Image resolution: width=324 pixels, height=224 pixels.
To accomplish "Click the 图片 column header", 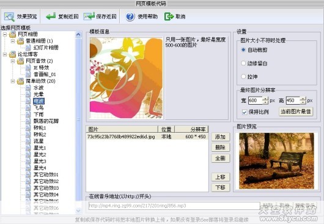I will point(122,129).
